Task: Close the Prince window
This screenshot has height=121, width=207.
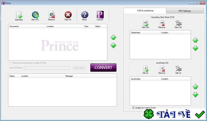Action: (x=203, y=3)
